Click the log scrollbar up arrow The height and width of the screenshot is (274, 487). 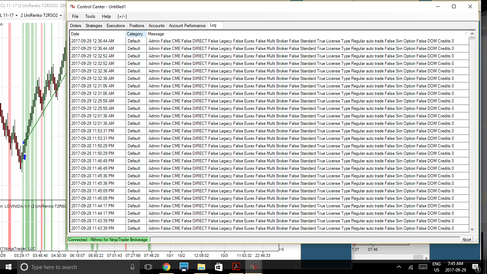[472, 33]
